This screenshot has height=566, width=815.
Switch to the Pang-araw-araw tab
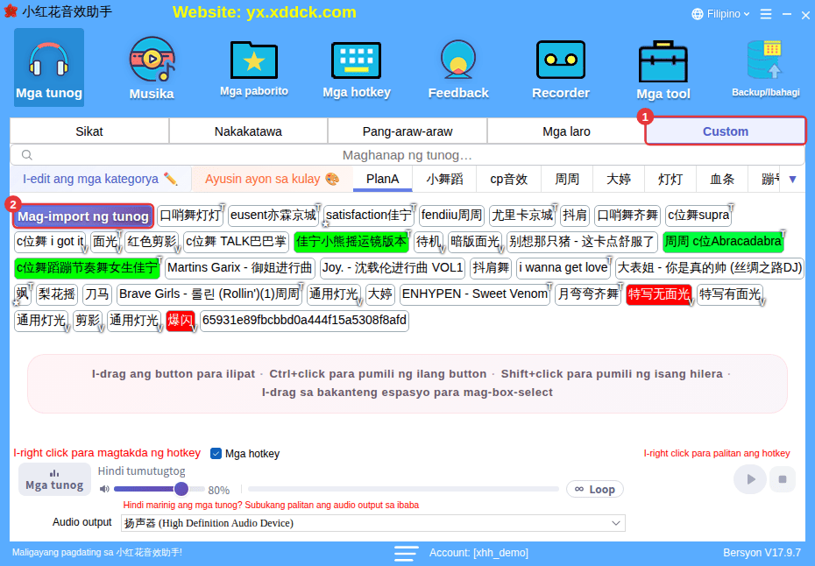click(407, 131)
